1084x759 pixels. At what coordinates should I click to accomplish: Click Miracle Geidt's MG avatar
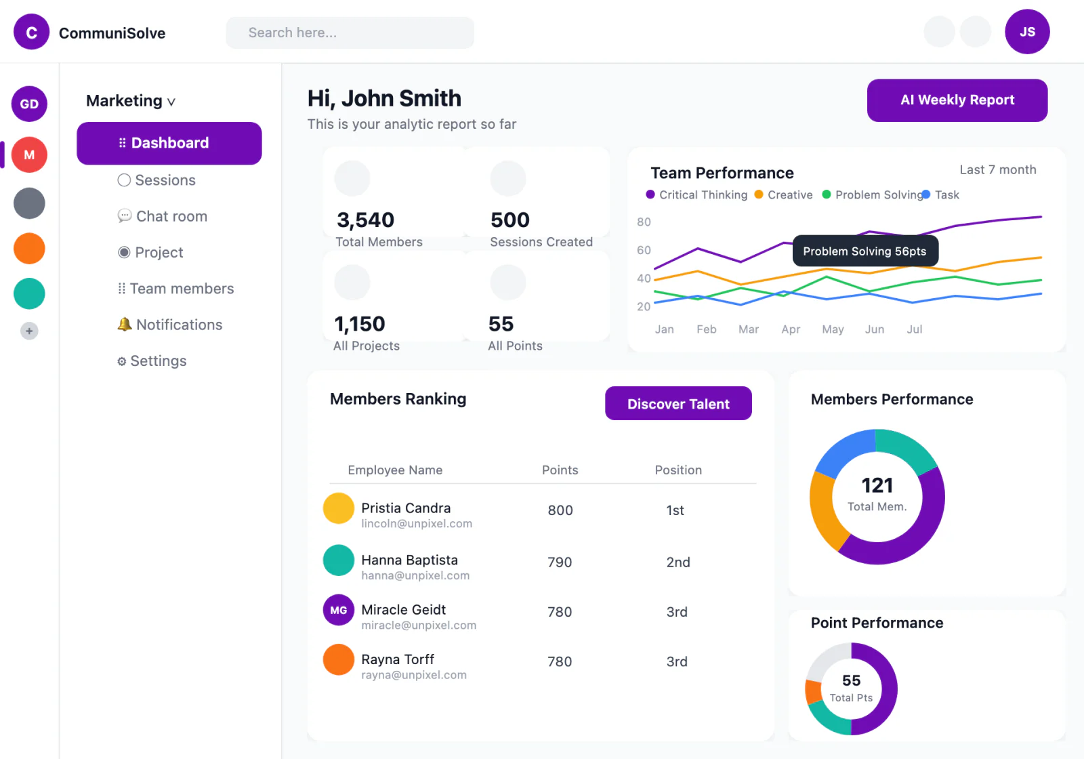point(339,610)
